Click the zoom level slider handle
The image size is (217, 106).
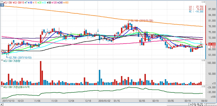206,104
